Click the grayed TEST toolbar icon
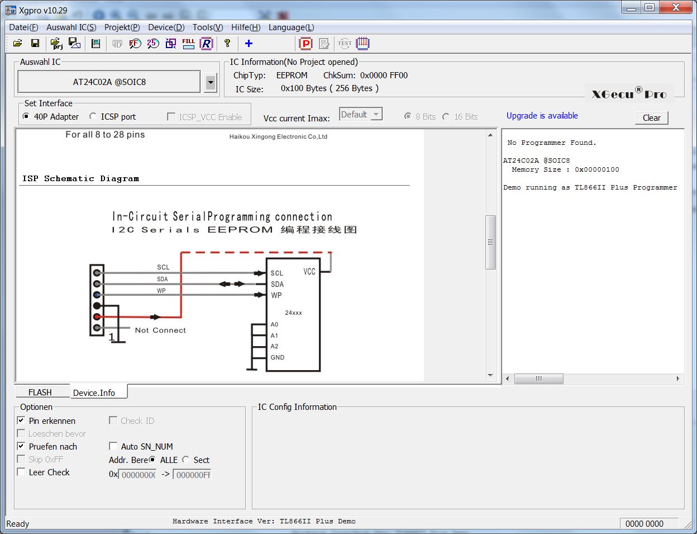The width and height of the screenshot is (697, 534). click(x=345, y=43)
